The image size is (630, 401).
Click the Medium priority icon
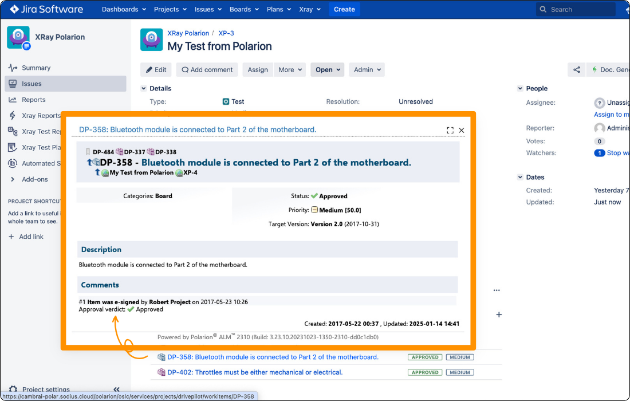314,210
